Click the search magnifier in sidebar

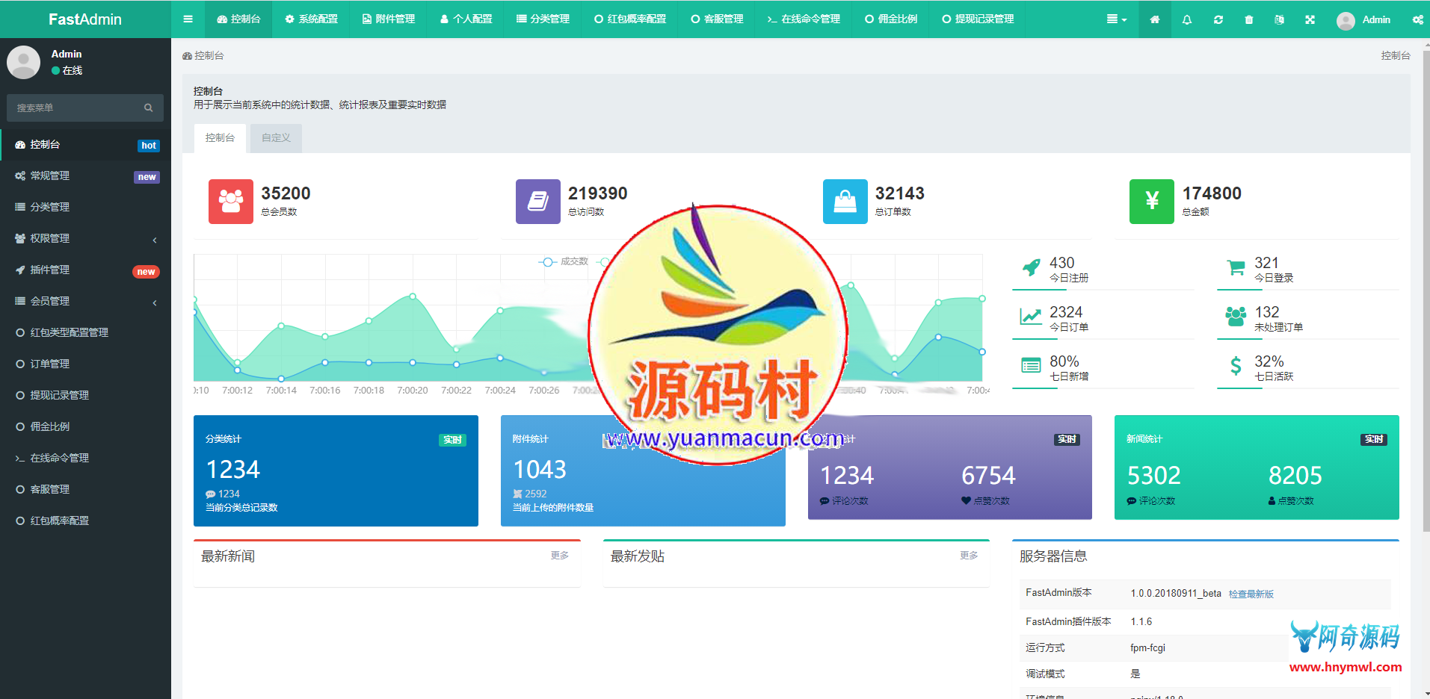[x=149, y=108]
